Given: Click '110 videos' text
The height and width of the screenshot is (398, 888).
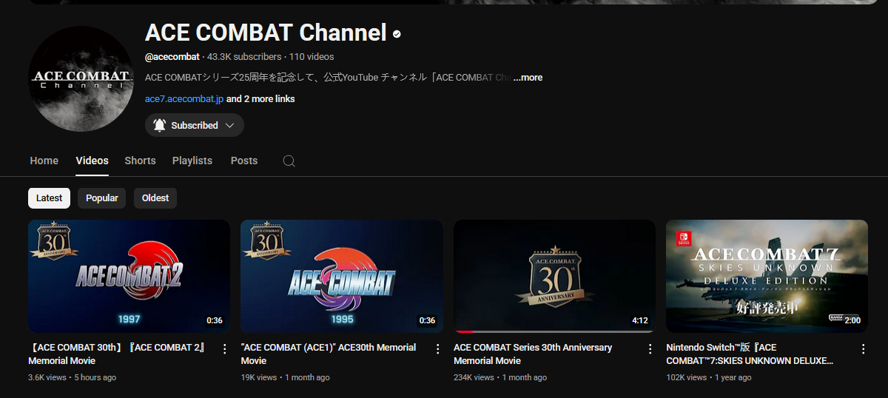Looking at the screenshot, I should (x=312, y=57).
